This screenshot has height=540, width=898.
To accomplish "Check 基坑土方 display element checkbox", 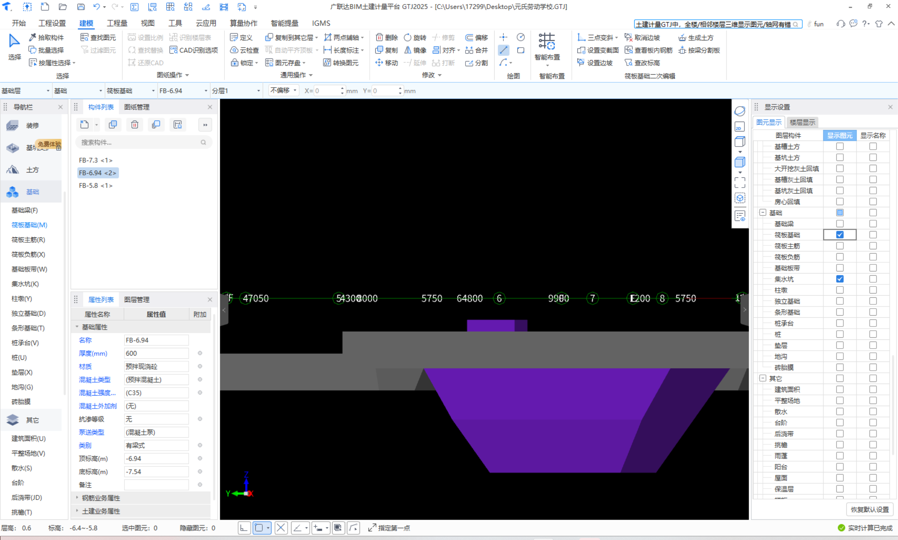I will [839, 157].
